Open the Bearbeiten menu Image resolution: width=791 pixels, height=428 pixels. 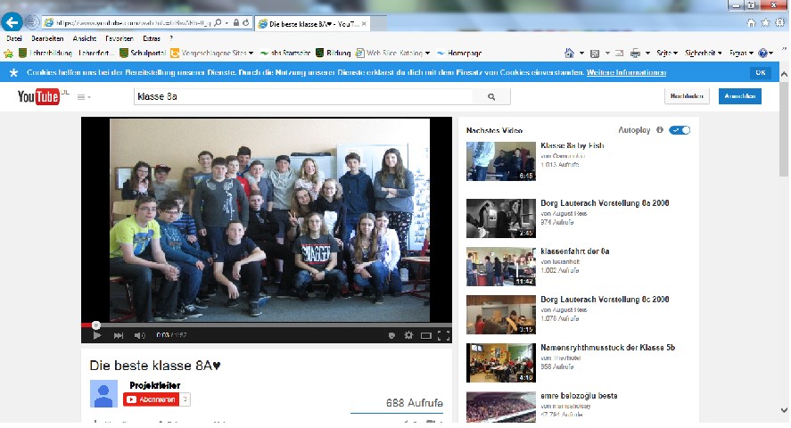coord(47,38)
